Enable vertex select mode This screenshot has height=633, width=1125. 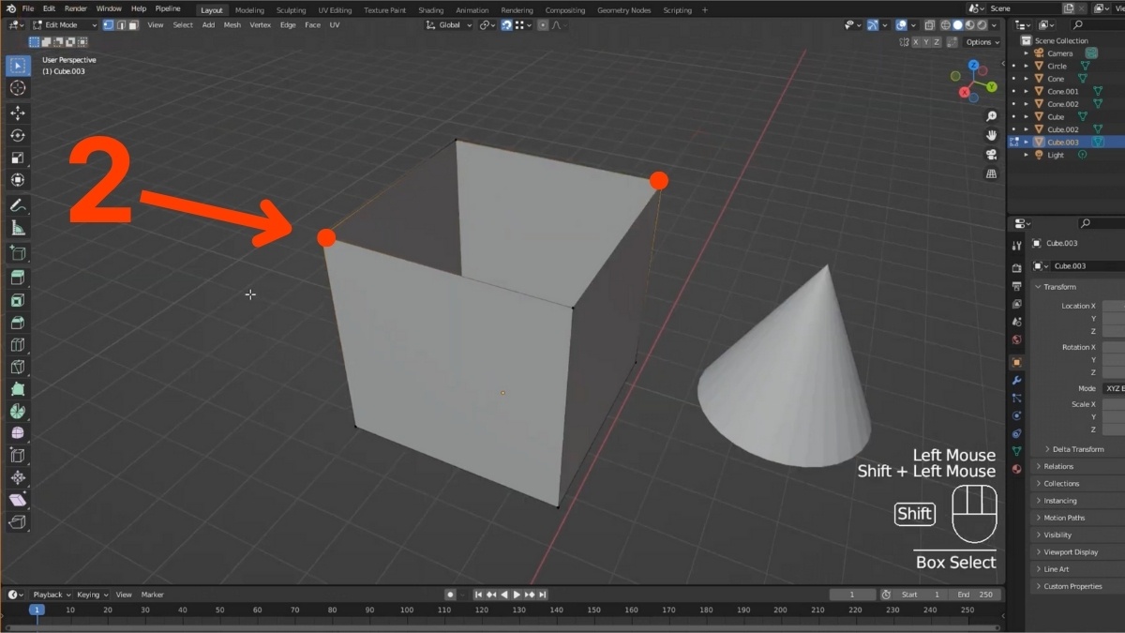(x=109, y=25)
